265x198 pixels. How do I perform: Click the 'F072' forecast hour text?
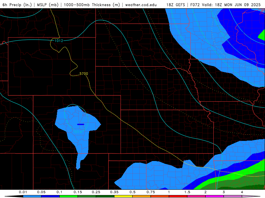(195, 5)
